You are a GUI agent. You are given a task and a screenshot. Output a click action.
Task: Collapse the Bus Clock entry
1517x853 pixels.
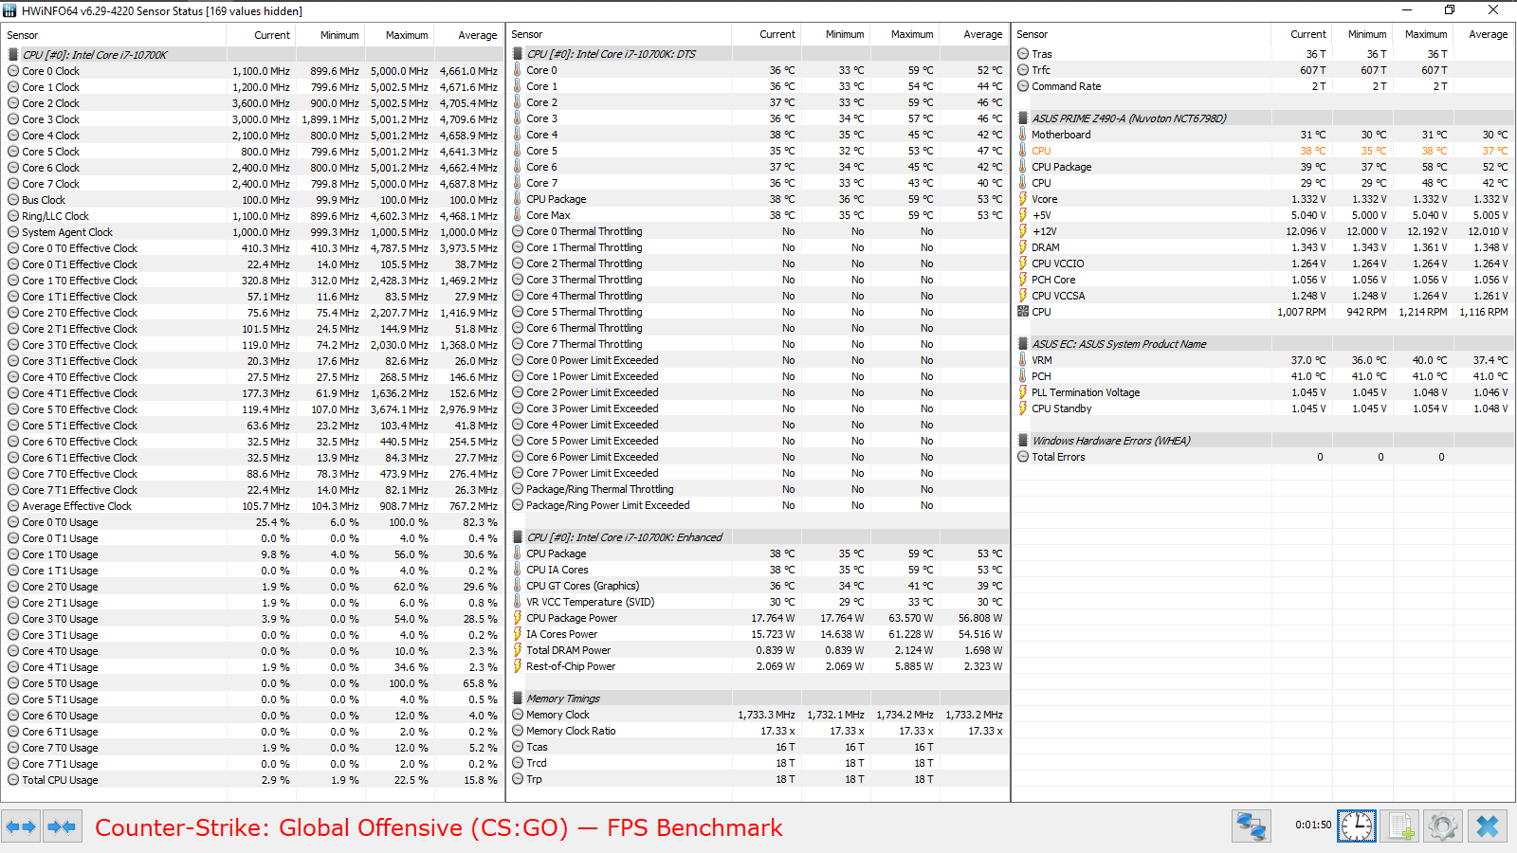pos(11,199)
